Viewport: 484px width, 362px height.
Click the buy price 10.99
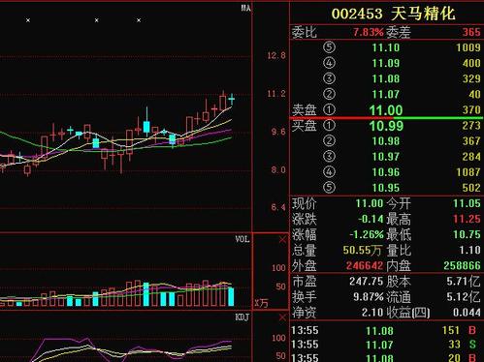[386, 126]
